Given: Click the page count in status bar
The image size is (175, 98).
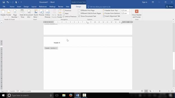Looking at the screenshot, I should pyautogui.click(x=4, y=91).
